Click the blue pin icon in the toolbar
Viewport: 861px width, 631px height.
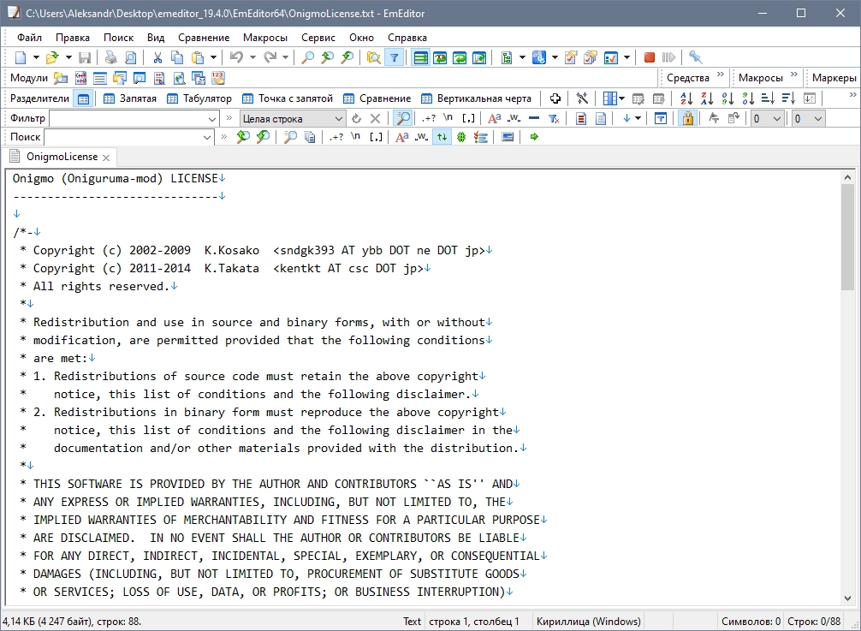tap(695, 57)
